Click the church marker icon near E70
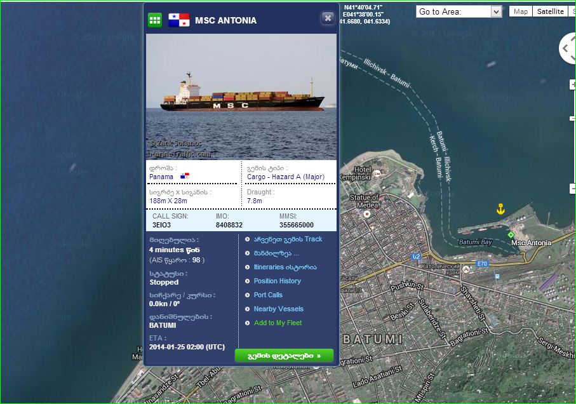This screenshot has height=404, width=576. pos(466,269)
